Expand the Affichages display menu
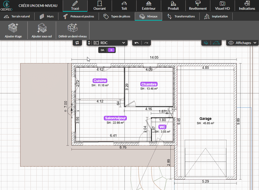Screen dimensions: 259x190 pos(242,43)
